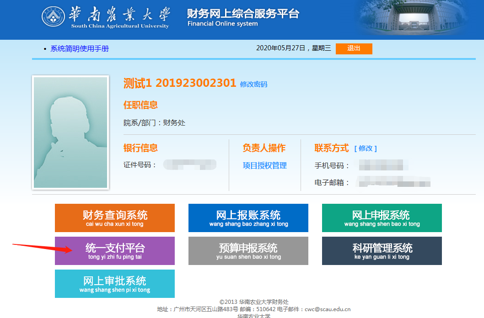Viewport: 484px width, 318px height.
Task: Click the blurred 证件号码 ID value
Action: 189,165
